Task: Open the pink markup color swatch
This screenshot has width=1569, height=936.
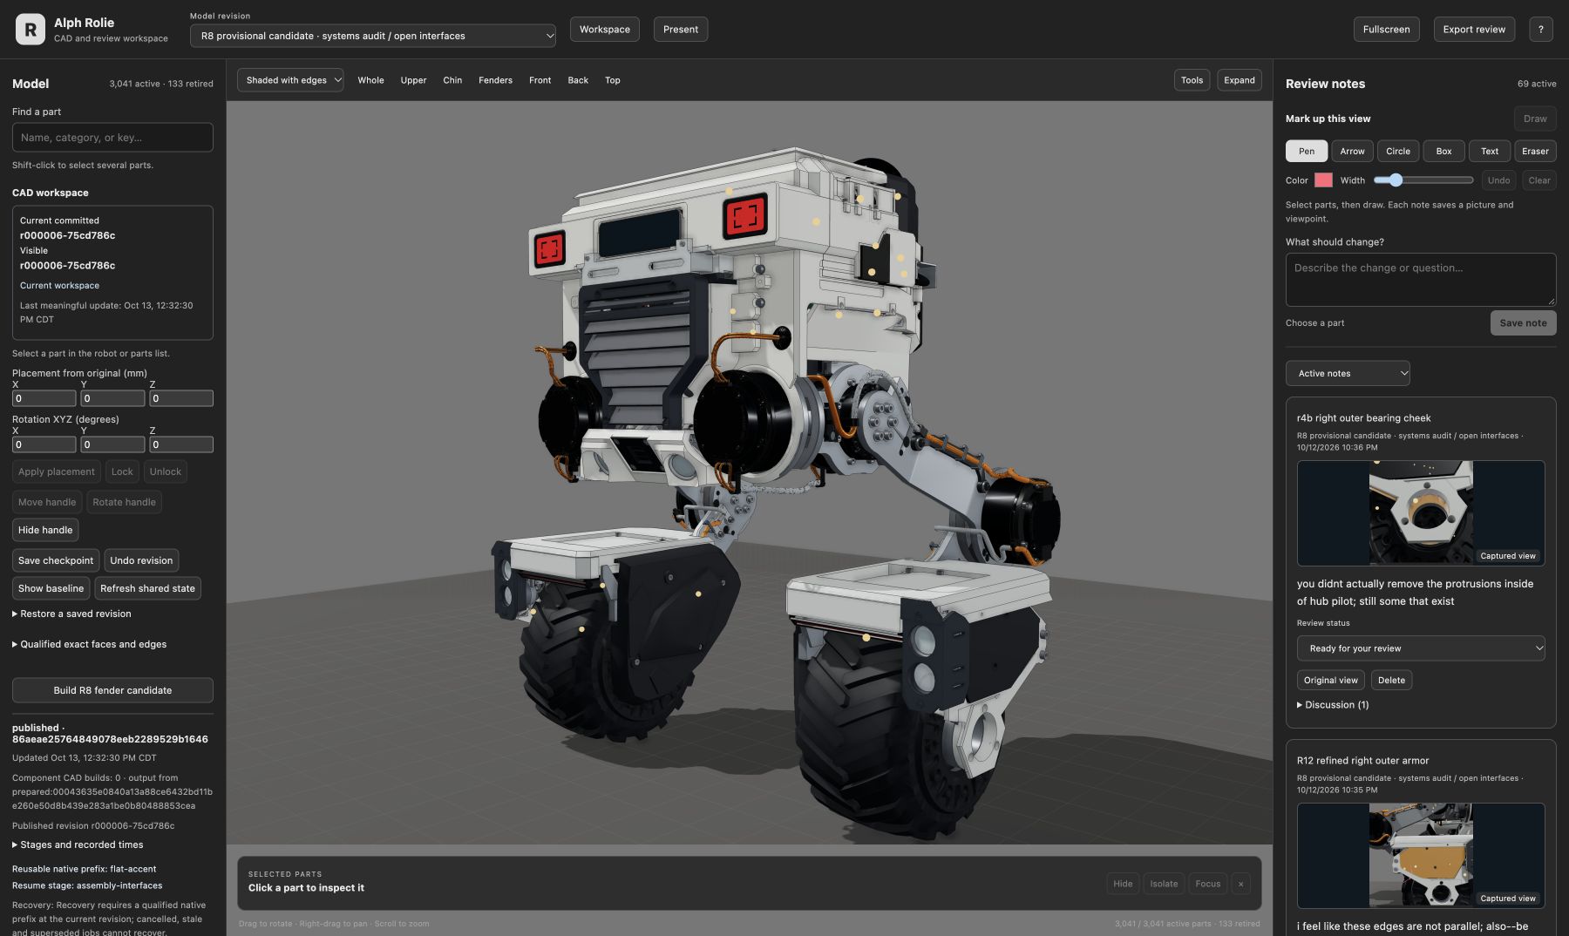Action: point(1323,180)
